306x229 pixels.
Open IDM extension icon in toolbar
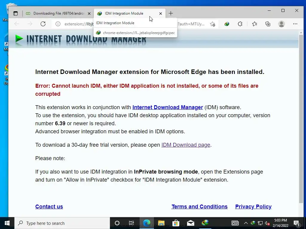click(x=227, y=24)
